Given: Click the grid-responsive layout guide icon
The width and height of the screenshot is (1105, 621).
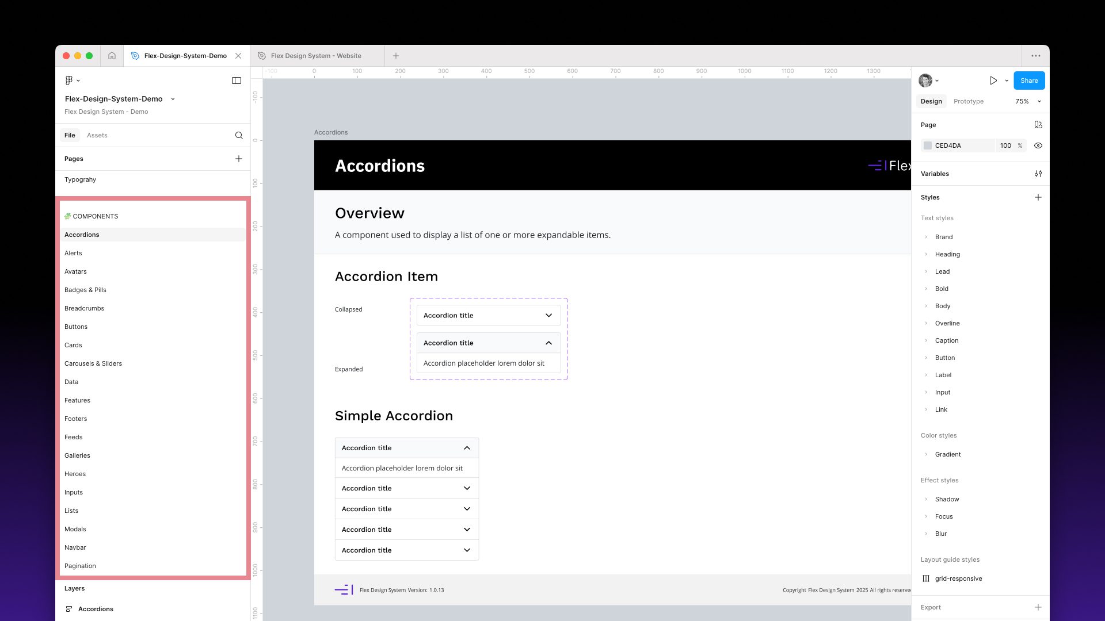Looking at the screenshot, I should tap(926, 578).
